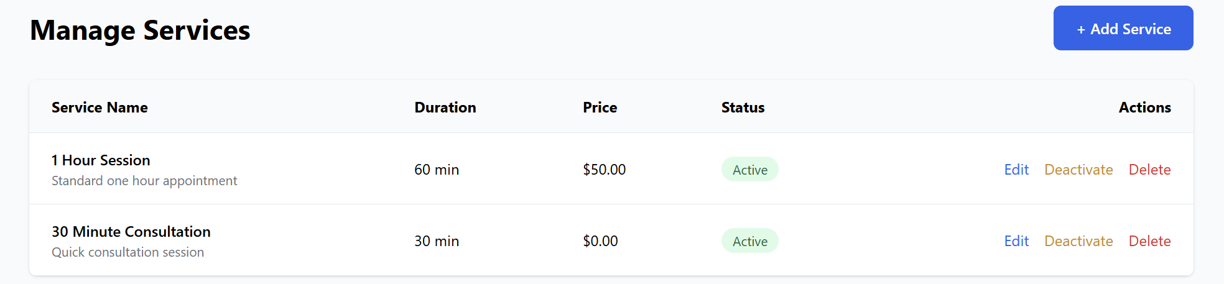This screenshot has width=1224, height=284.
Task: Click the 1 Hour Session service name
Action: (101, 160)
